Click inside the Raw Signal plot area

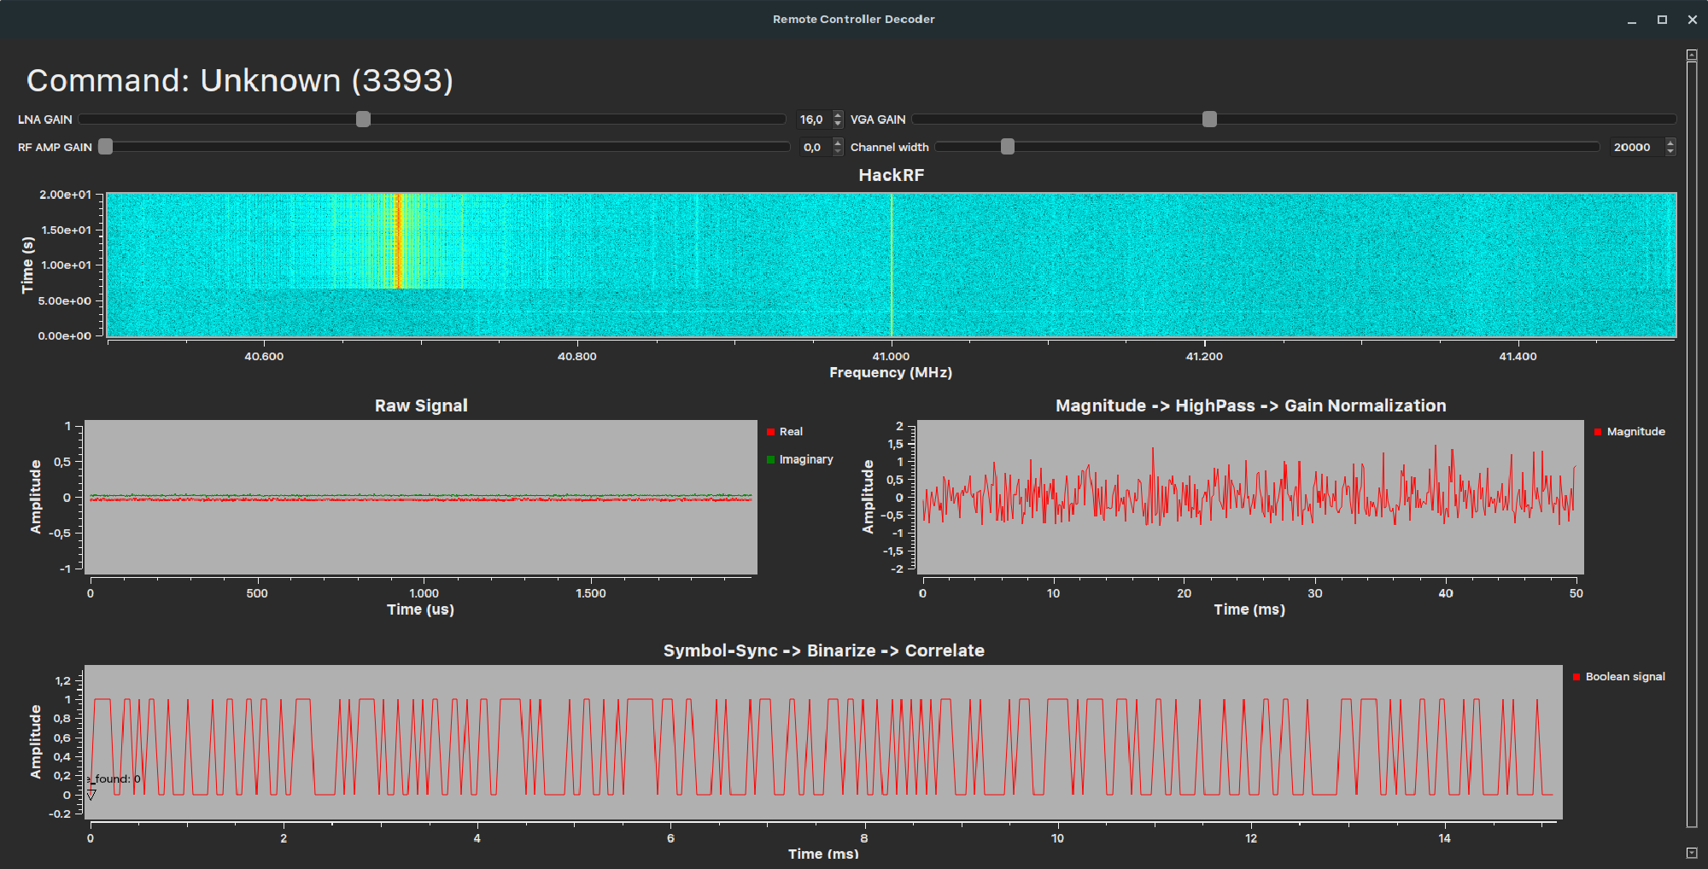(x=418, y=495)
